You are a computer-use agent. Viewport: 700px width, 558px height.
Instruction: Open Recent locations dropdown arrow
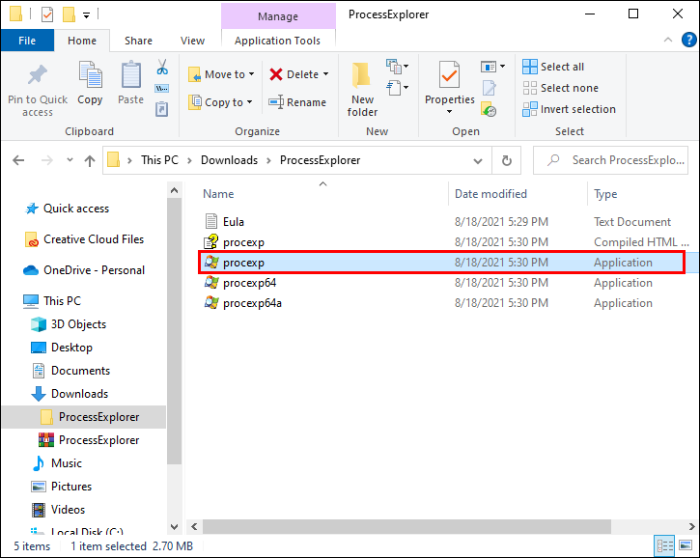[x=70, y=160]
